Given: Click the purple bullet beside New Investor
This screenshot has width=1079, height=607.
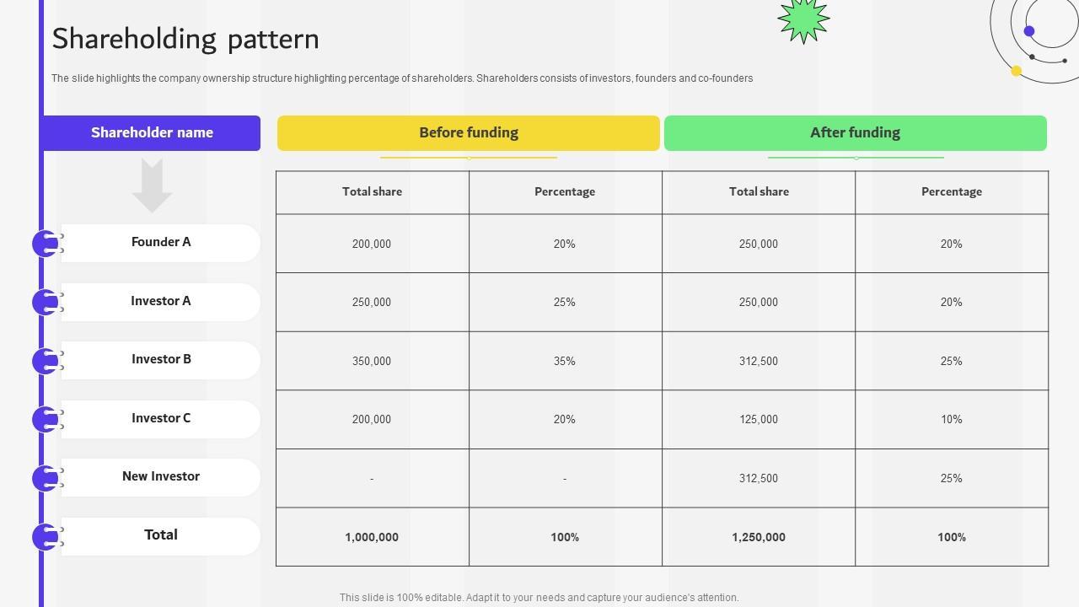Looking at the screenshot, I should click(x=46, y=478).
